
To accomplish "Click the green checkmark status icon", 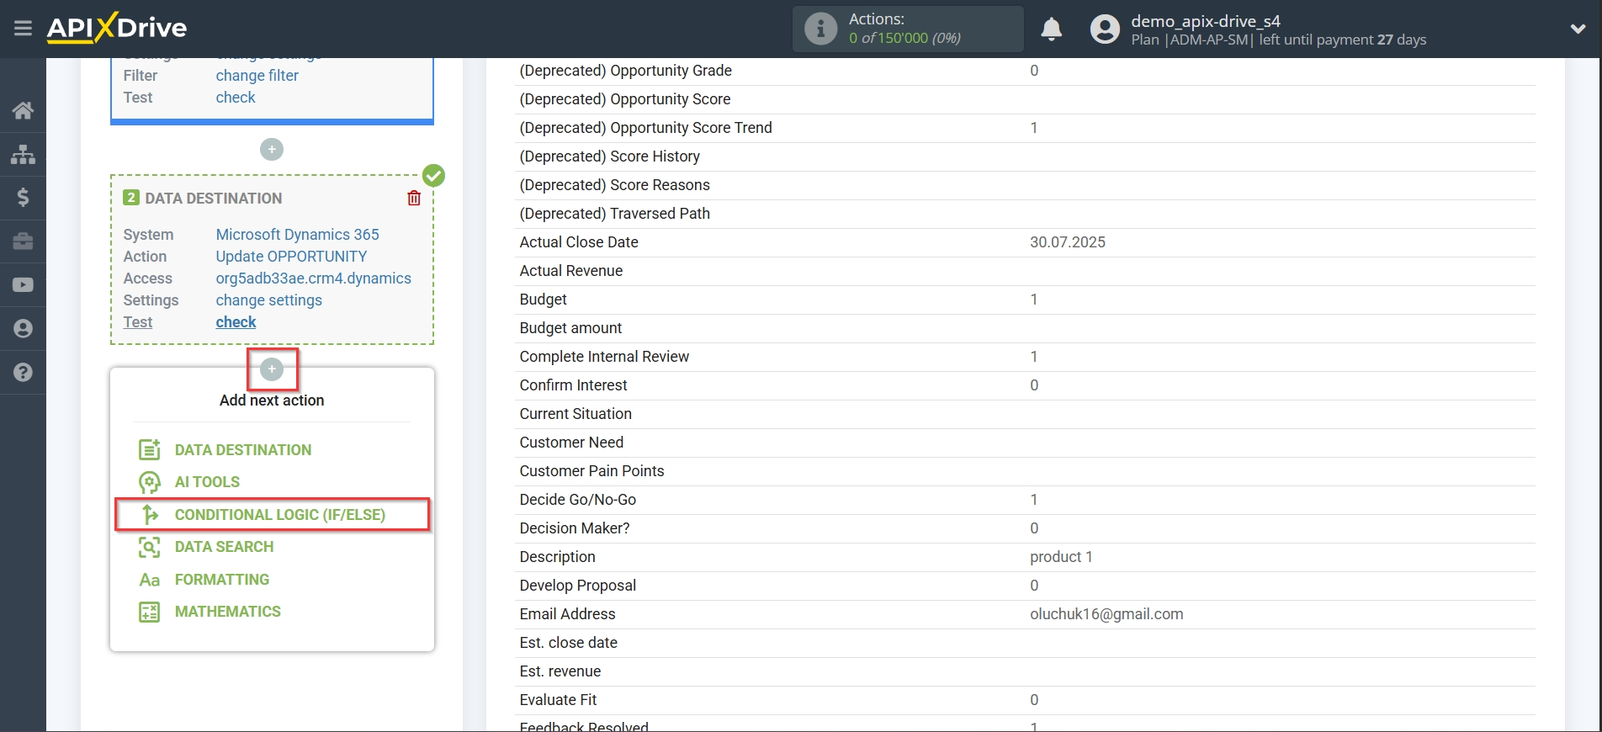I will click(x=433, y=175).
